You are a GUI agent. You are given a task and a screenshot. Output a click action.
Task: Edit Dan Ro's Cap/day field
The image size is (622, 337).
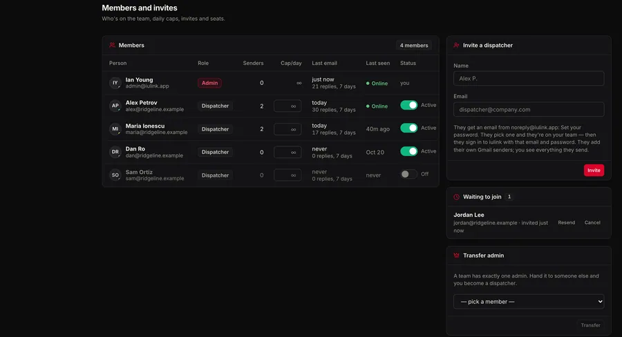288,152
